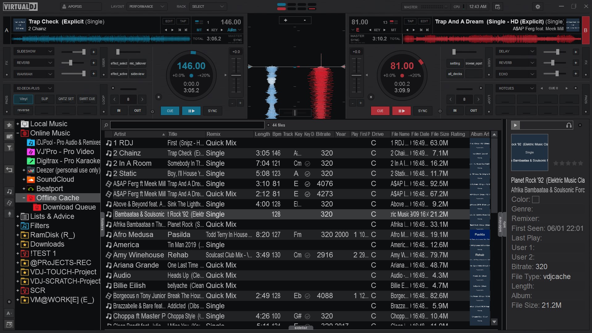This screenshot has width=592, height=333.
Task: Open the 02-DECK-PLUS pads dropdown
Action: (34, 88)
